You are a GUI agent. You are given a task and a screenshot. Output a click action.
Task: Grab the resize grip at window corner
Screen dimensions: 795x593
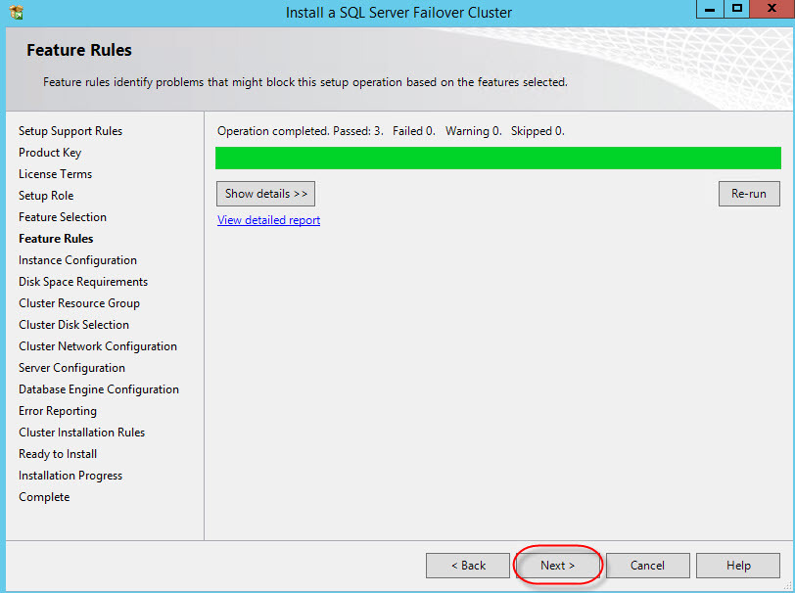[x=787, y=585]
